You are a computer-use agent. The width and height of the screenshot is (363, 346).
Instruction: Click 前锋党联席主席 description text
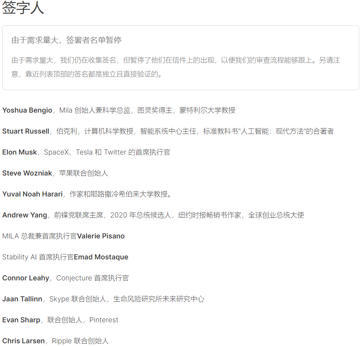pos(179,215)
